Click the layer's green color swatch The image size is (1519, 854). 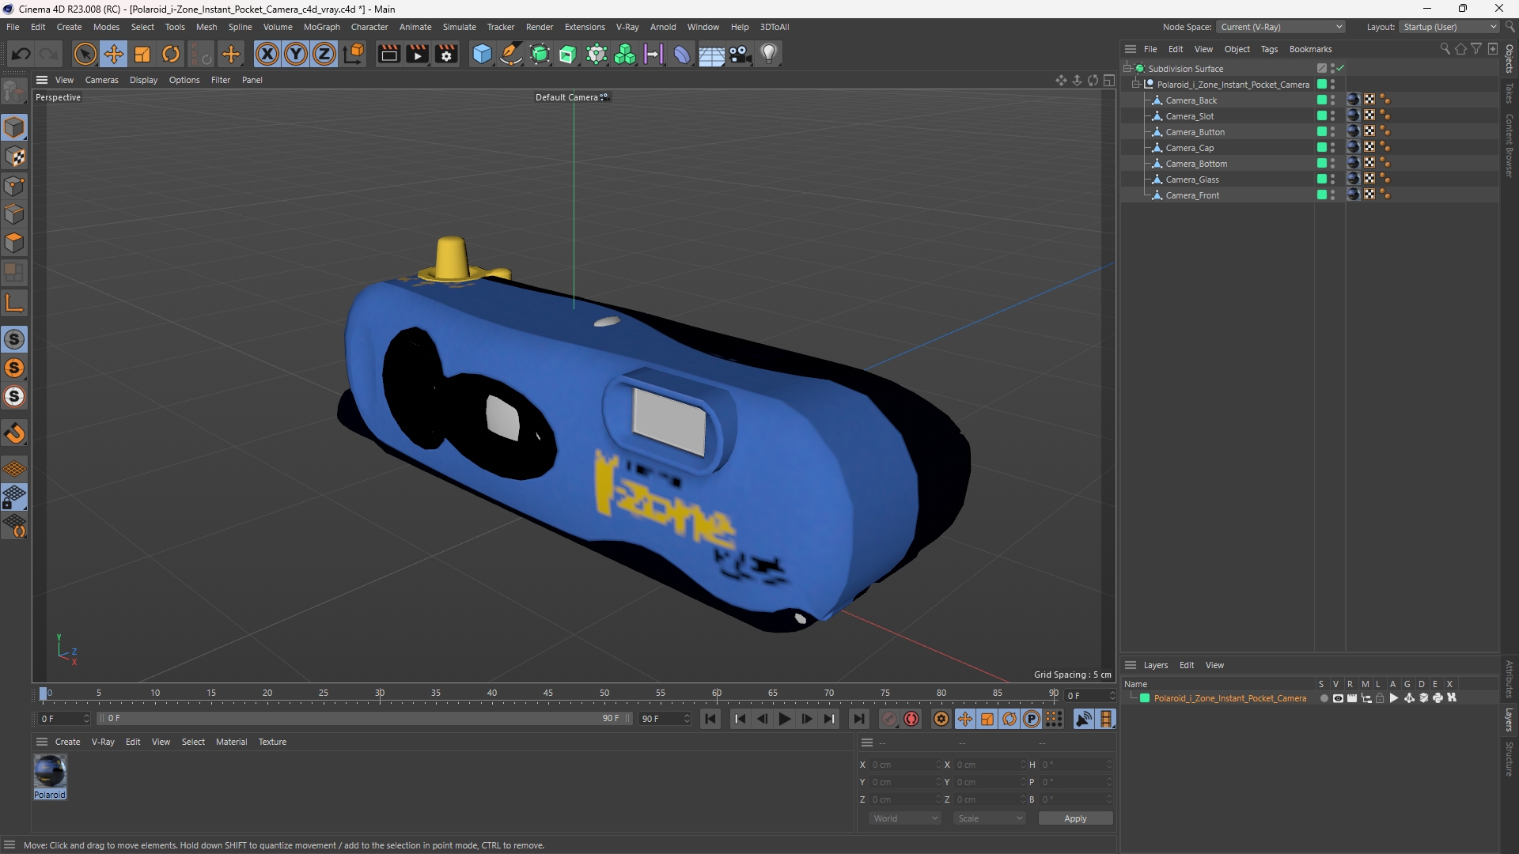coord(1145,698)
